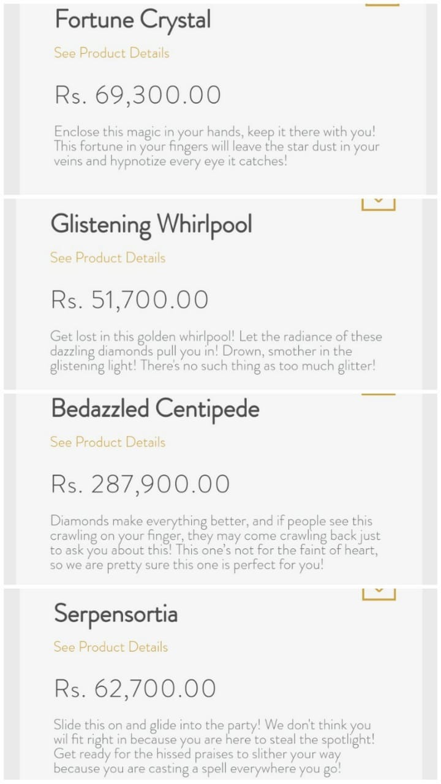Click the gold box edge above Bedazzled Centipede
The image size is (441, 784).
point(379,395)
